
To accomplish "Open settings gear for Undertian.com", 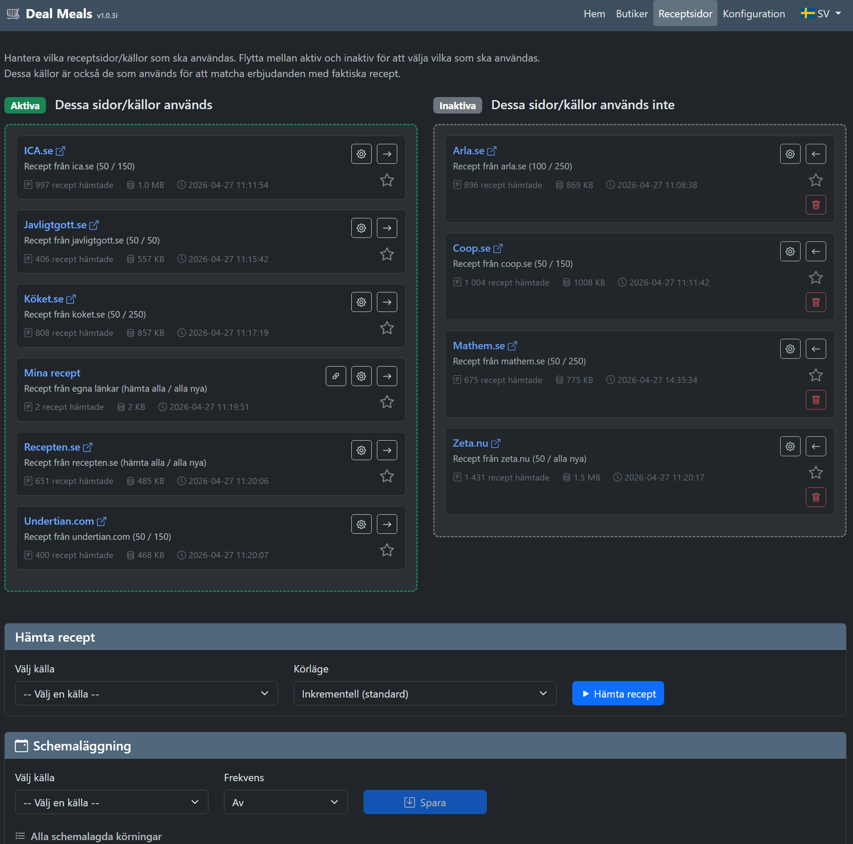I will pos(361,524).
